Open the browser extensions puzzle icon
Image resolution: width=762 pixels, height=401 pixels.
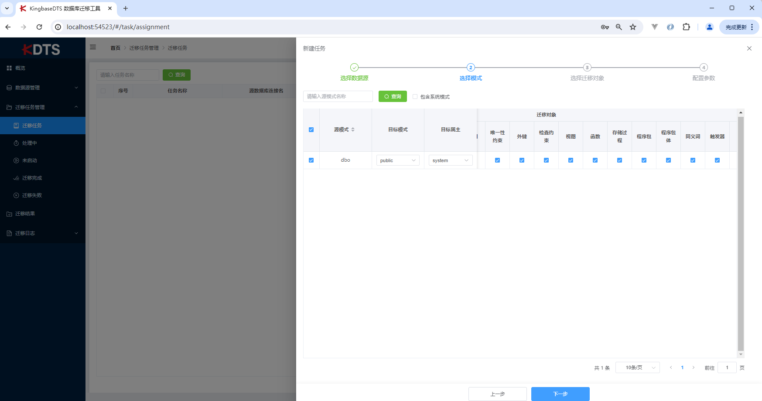[x=686, y=27]
